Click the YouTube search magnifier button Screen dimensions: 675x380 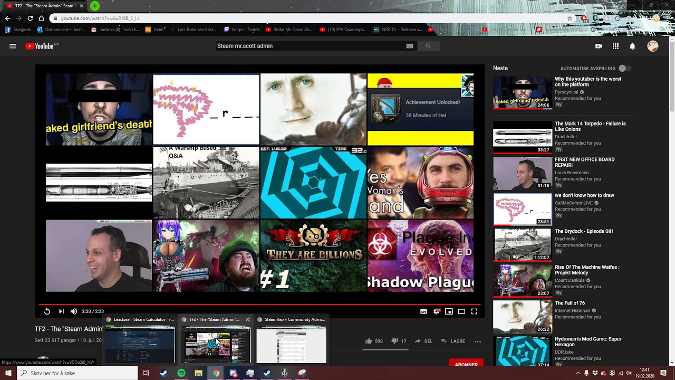click(428, 46)
